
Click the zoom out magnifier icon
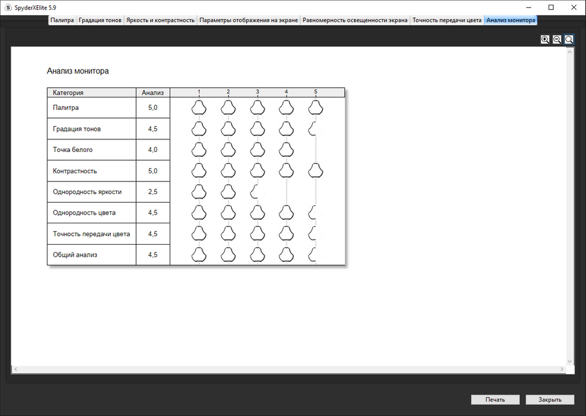[557, 39]
